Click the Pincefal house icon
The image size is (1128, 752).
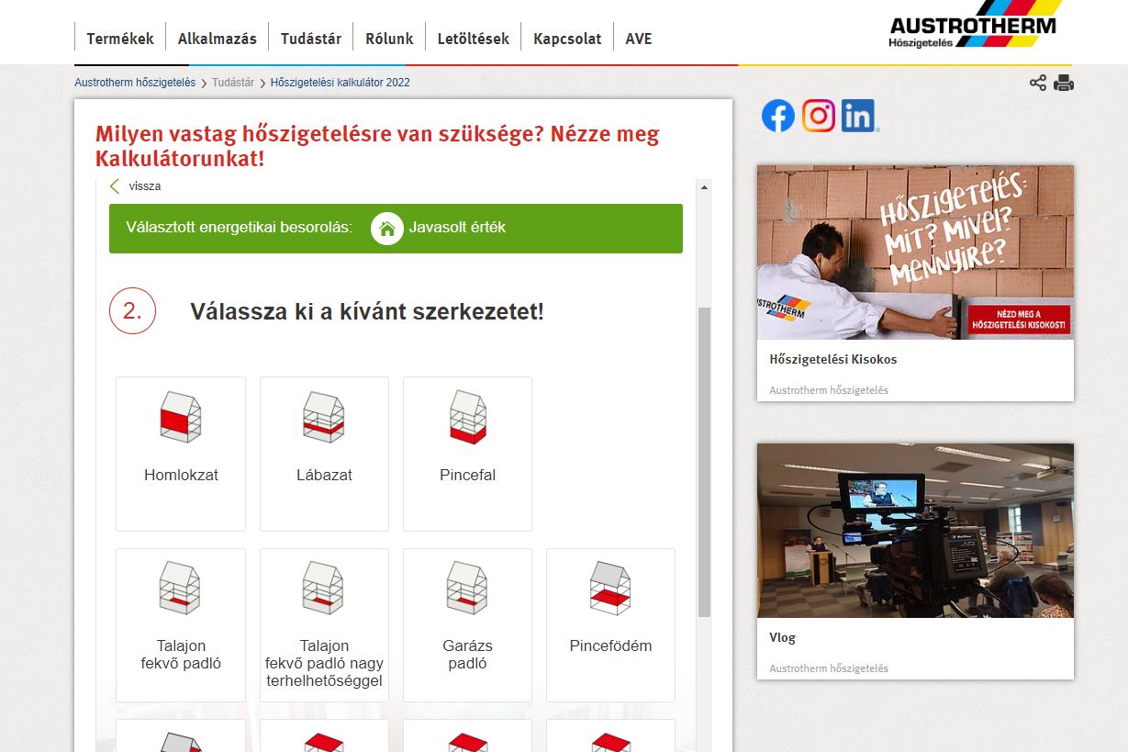(x=467, y=417)
